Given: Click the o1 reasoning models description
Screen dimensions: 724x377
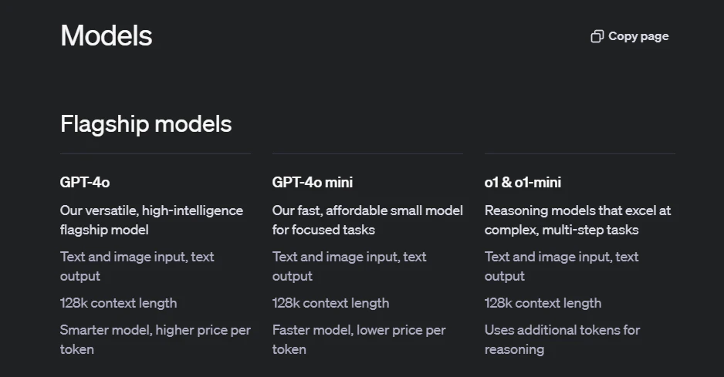Looking at the screenshot, I should click(577, 220).
